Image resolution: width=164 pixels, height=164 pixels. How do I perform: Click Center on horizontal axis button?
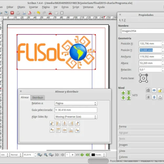[65, 130]
